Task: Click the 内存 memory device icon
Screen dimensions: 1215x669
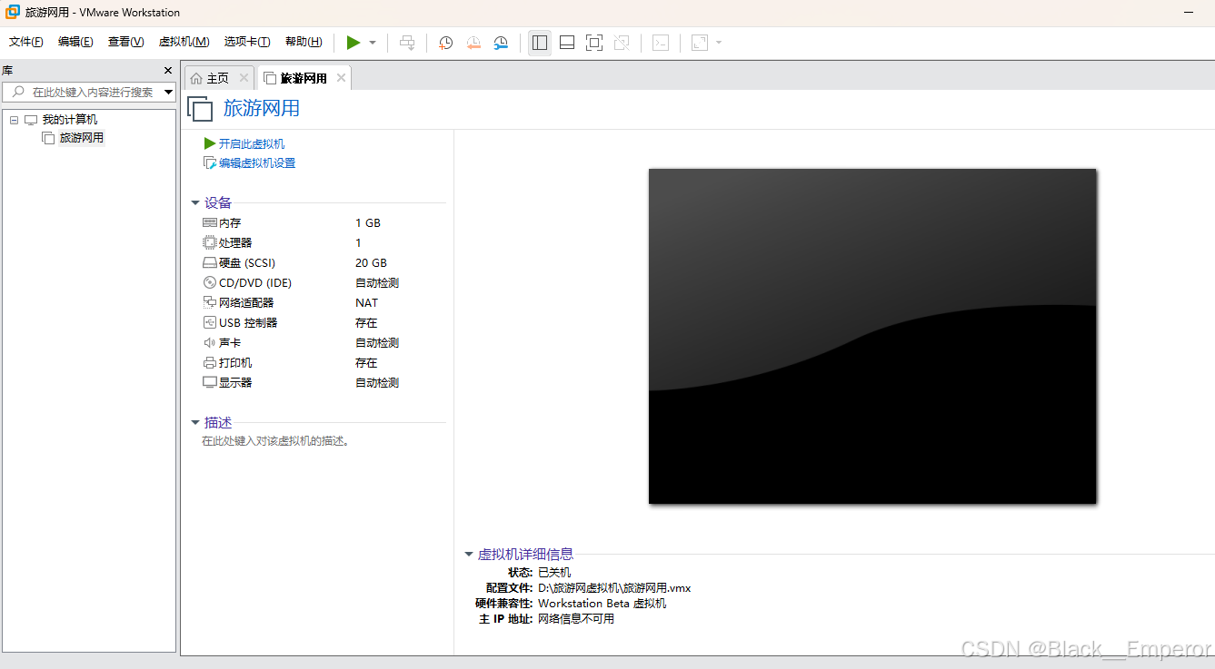Action: click(x=210, y=223)
